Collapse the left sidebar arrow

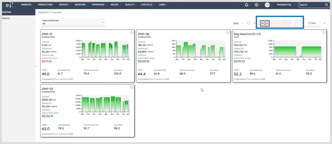tap(37, 66)
